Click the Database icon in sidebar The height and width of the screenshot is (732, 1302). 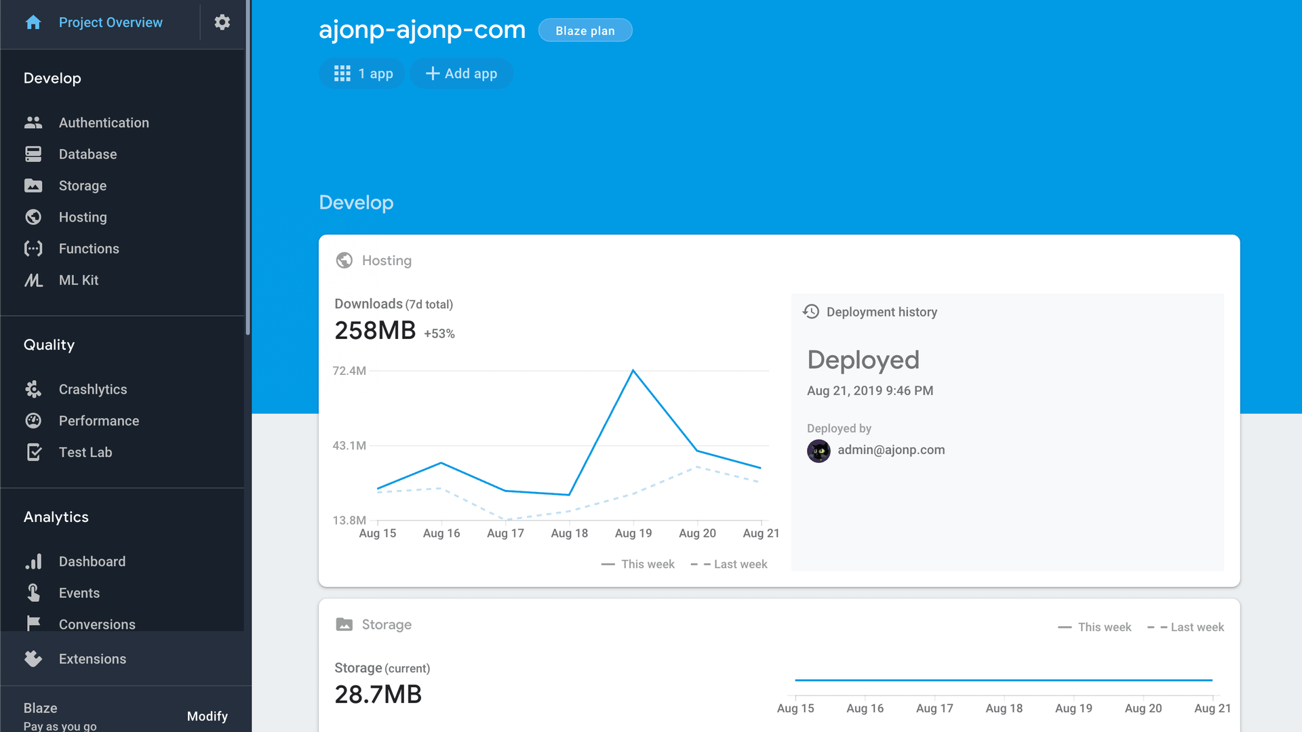pos(33,154)
